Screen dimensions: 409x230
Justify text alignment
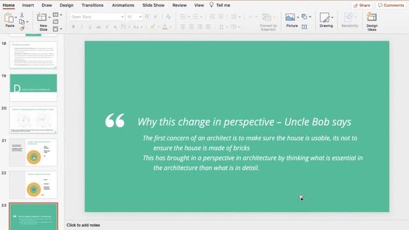click(x=208, y=27)
